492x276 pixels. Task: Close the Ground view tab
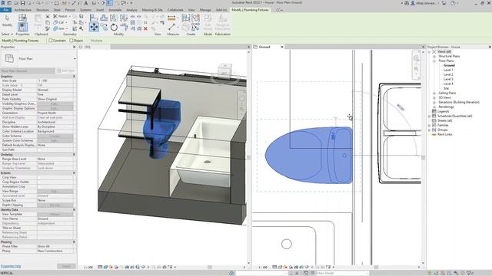(282, 47)
